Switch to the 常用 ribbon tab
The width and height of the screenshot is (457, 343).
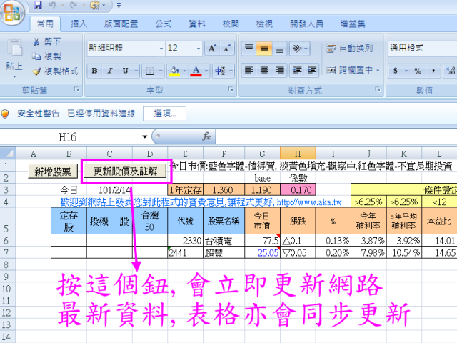[45, 24]
